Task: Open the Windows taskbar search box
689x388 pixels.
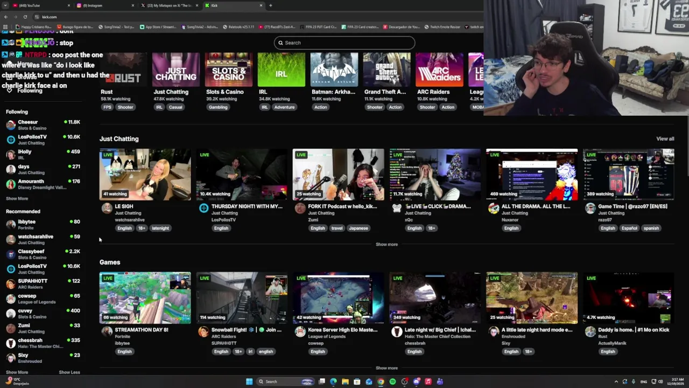Action: pos(285,382)
